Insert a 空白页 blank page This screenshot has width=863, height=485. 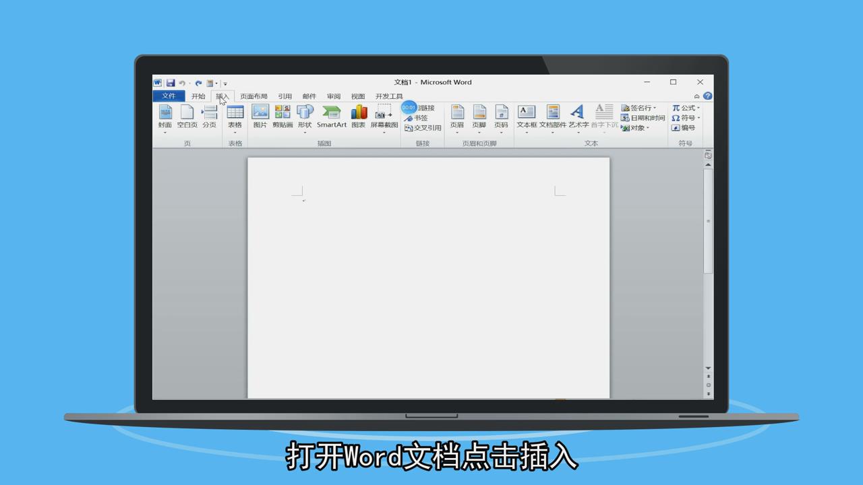click(x=187, y=117)
